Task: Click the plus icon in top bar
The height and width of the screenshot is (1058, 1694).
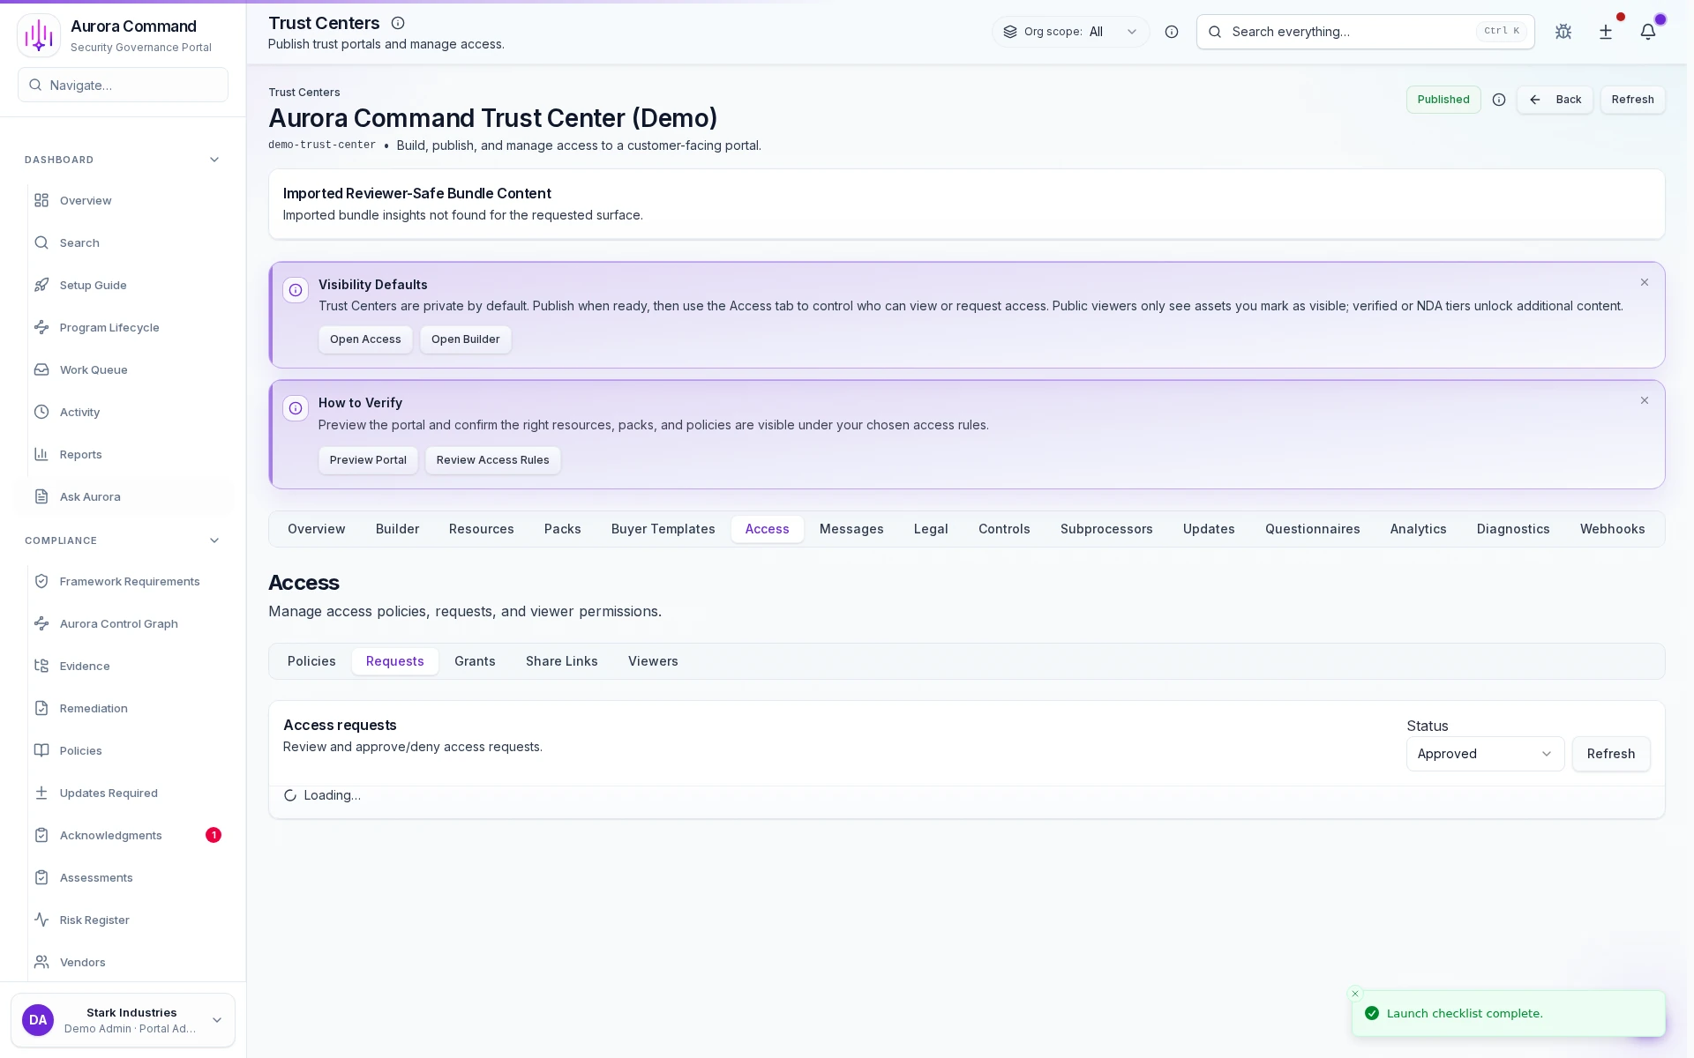Action: (x=1605, y=32)
